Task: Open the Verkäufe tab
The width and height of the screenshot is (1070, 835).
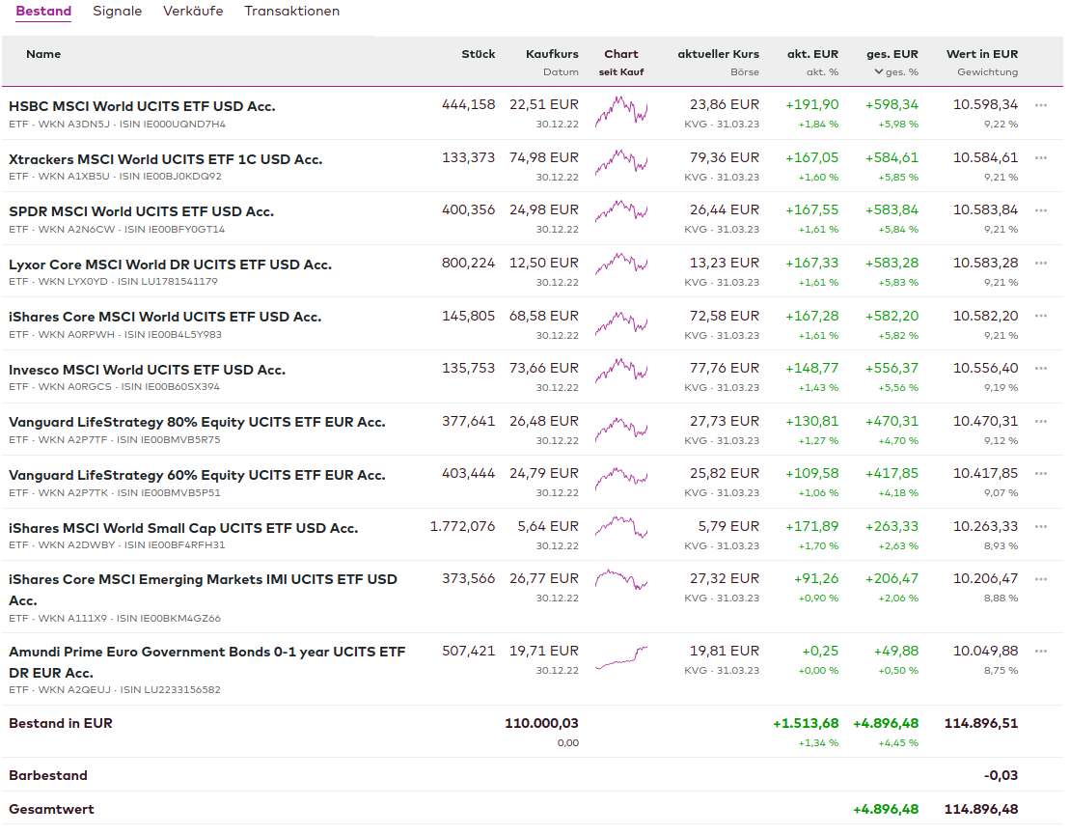Action: [x=193, y=12]
